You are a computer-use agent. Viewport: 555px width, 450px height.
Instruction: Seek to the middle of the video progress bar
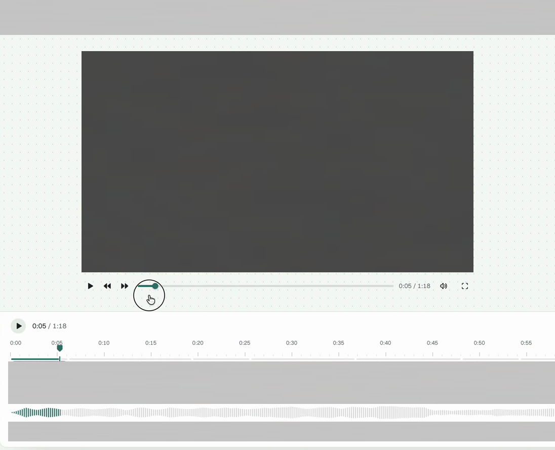coord(265,286)
